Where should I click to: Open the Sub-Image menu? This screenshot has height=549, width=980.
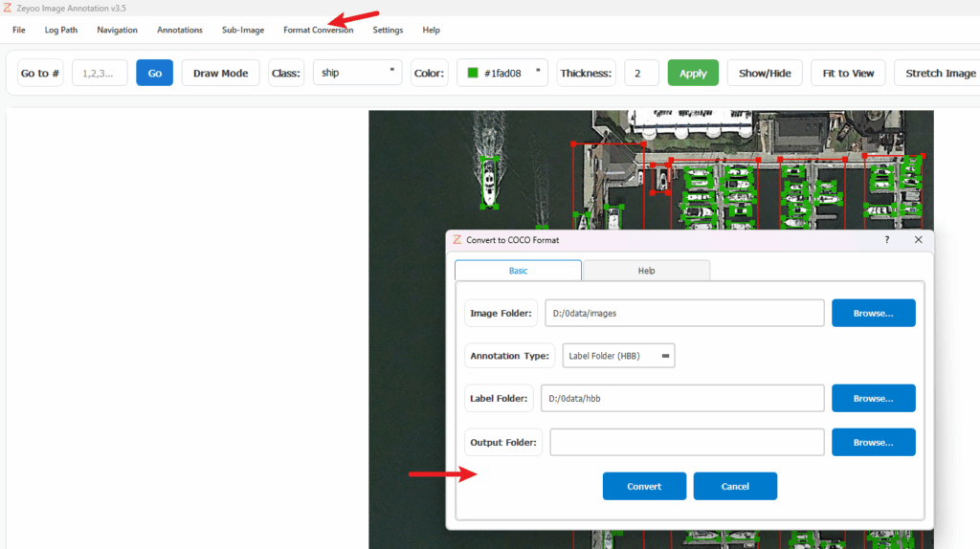[242, 30]
